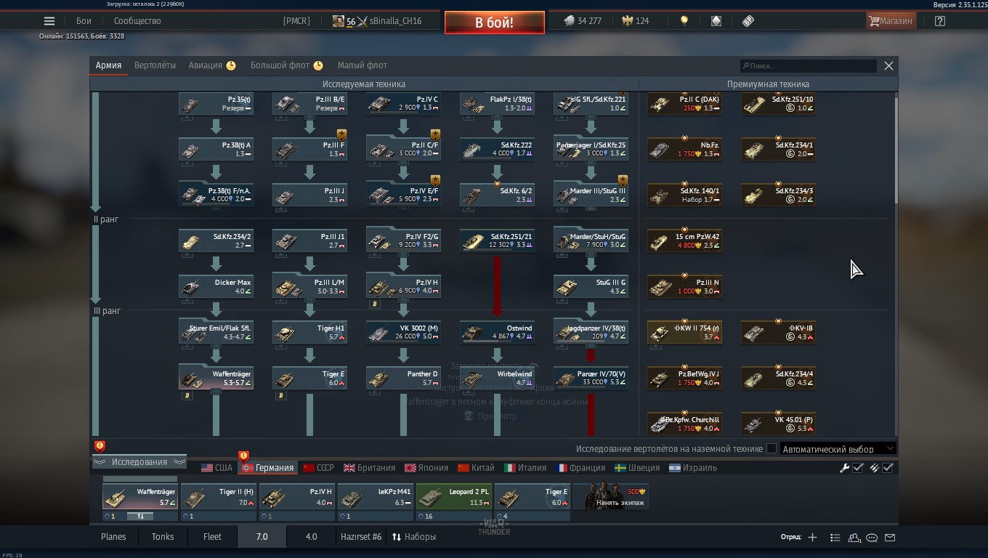Viewport: 988px width, 558px height.
Task: Select the Planes preset
Action: [x=113, y=537]
